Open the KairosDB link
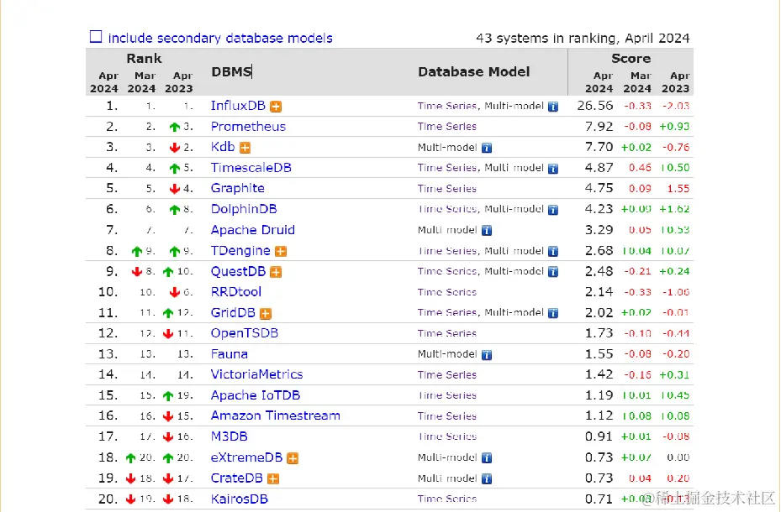Viewport: 781px width, 512px height. tap(239, 499)
